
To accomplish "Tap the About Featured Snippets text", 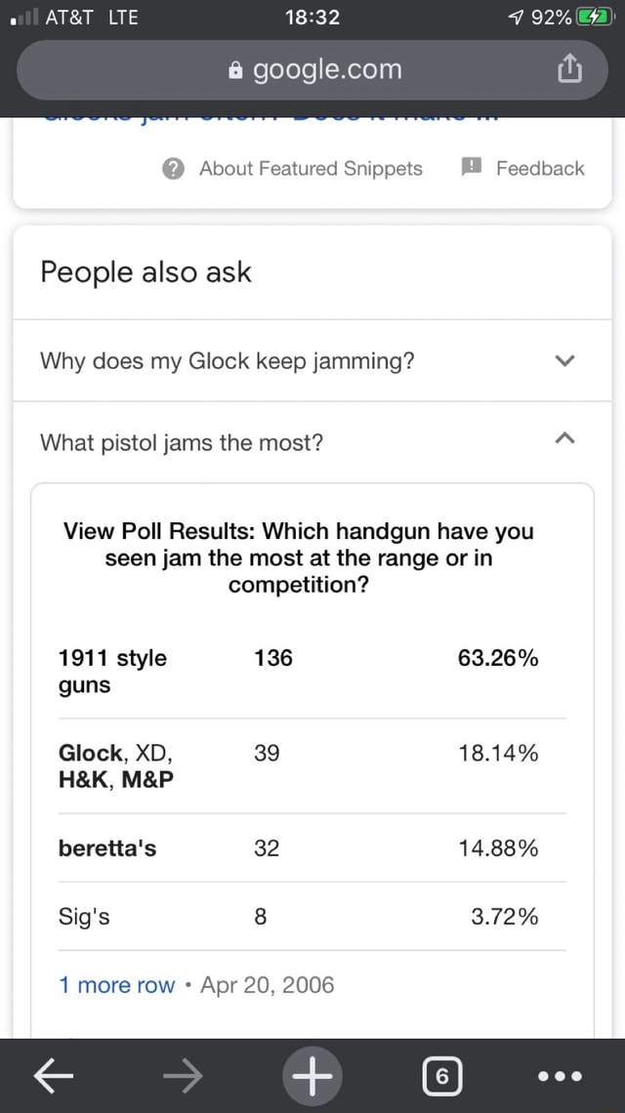I will coord(311,168).
